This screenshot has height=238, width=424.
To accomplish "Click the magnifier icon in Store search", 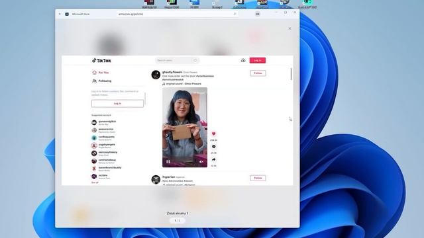I will pyautogui.click(x=235, y=14).
